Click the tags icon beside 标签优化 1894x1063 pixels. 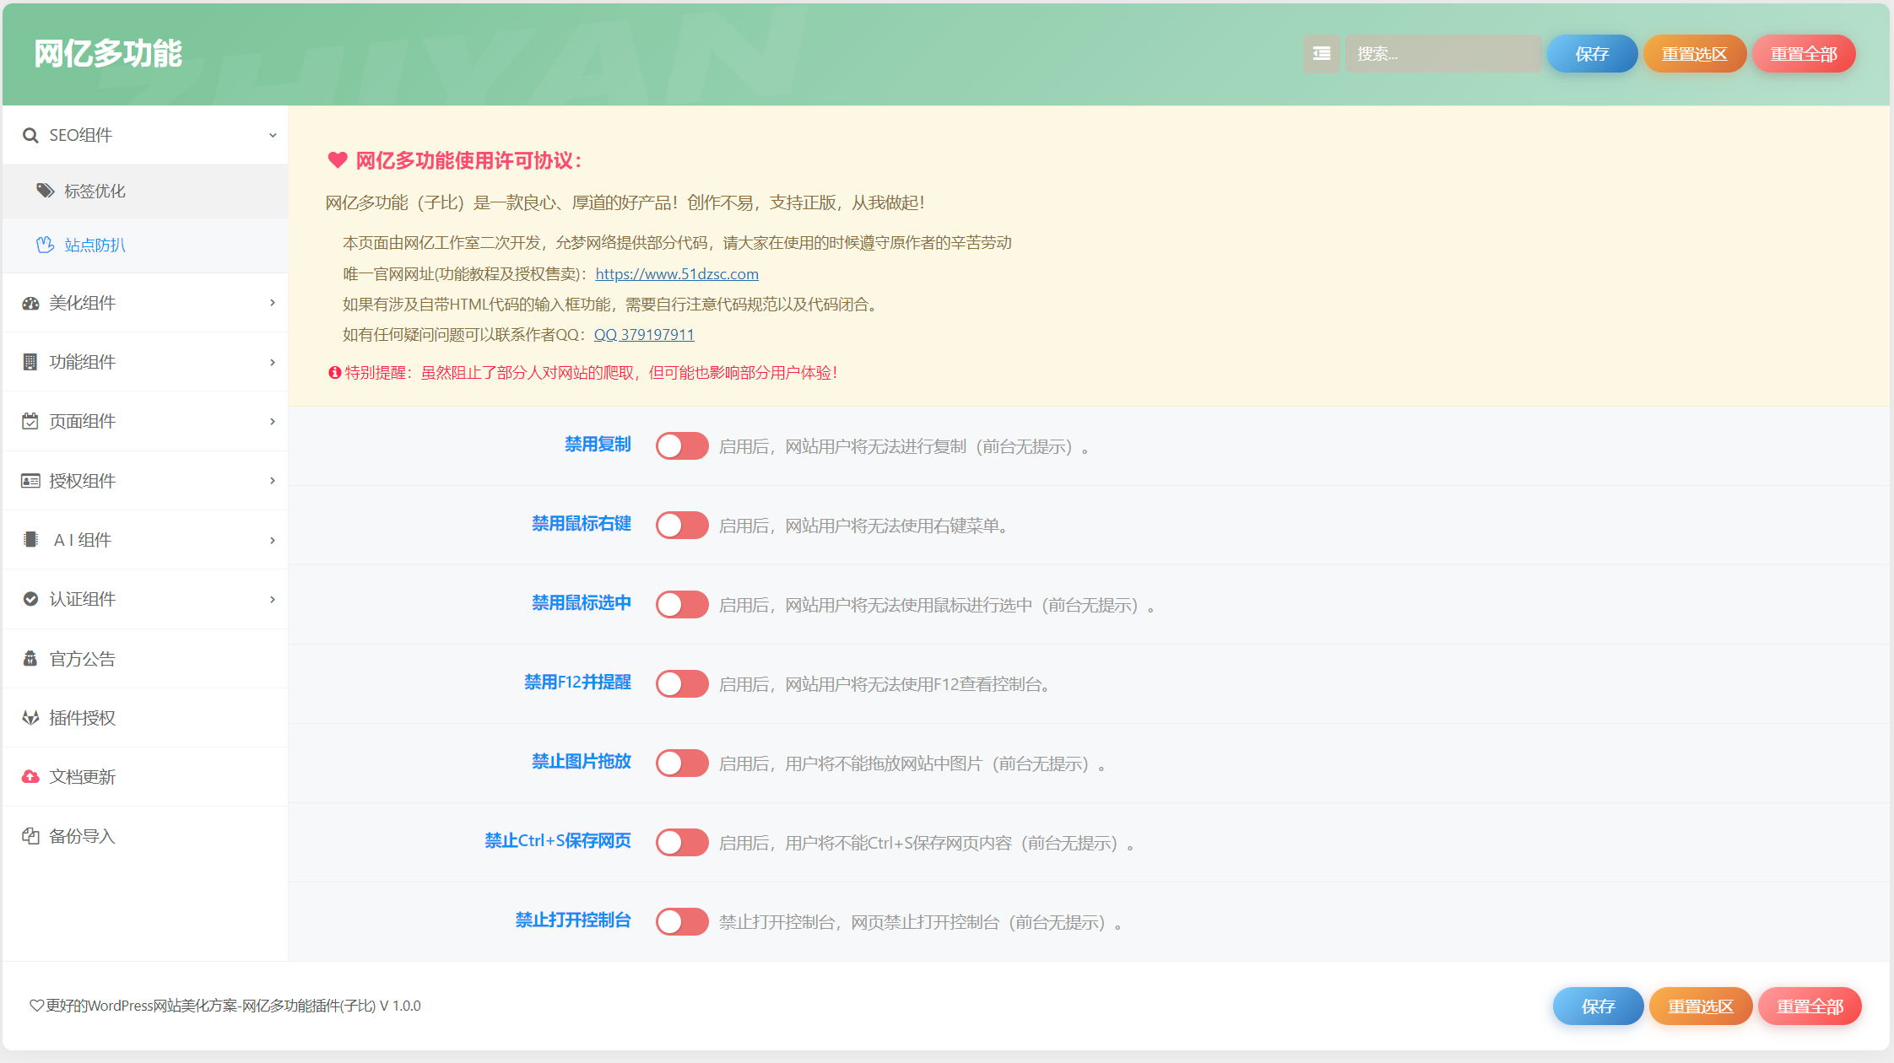click(45, 191)
